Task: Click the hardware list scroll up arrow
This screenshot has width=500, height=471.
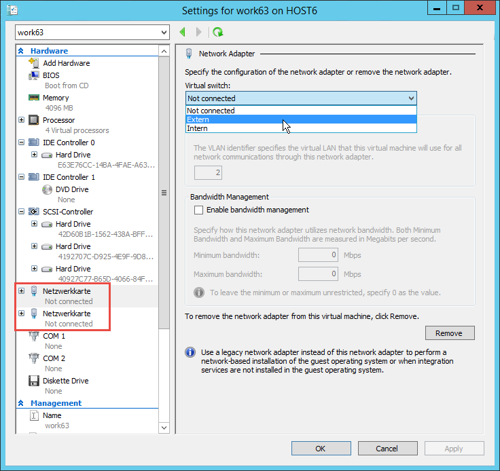Action: [164, 51]
